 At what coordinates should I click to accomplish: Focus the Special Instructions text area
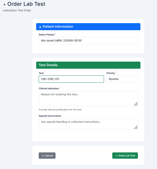click(x=88, y=124)
